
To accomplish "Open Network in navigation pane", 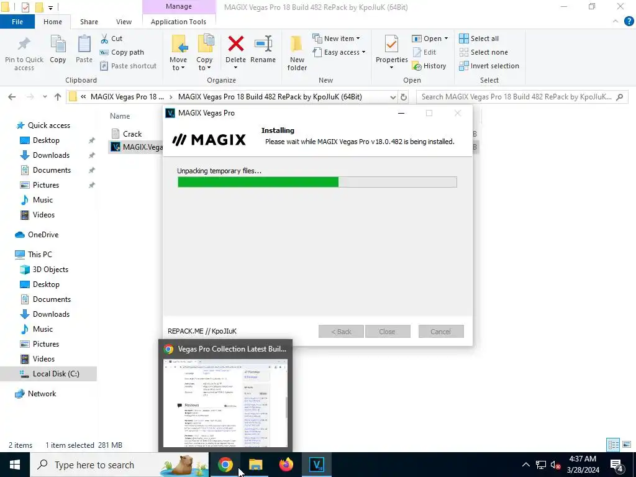I will coord(42,393).
